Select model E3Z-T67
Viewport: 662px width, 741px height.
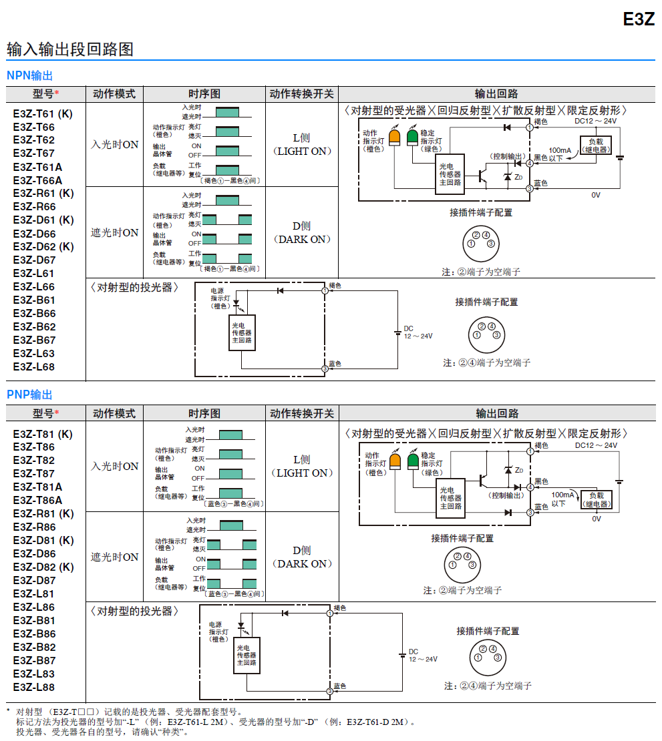pos(34,153)
